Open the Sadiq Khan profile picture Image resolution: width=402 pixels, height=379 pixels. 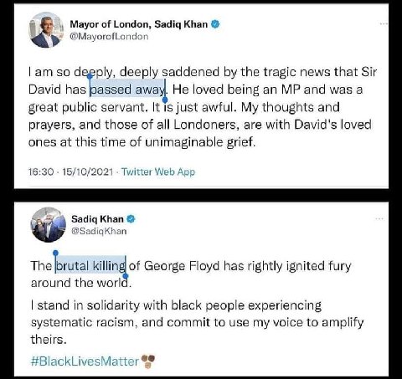[48, 225]
